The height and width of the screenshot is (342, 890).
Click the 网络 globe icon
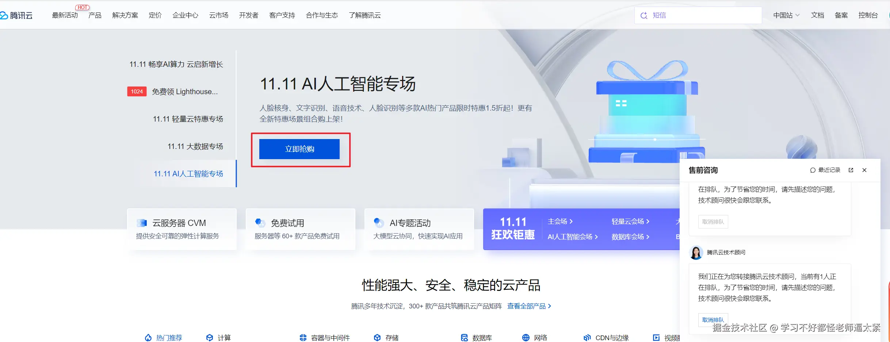click(526, 338)
